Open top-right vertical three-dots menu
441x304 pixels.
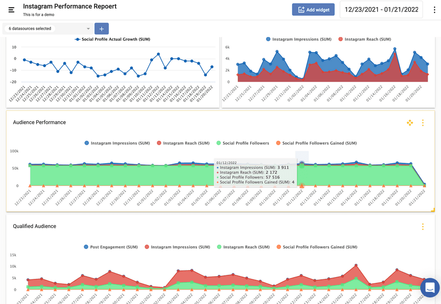pos(434,10)
